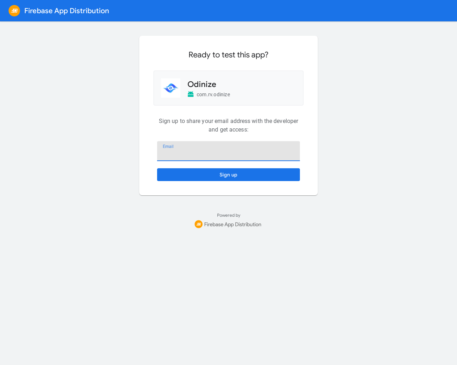Select the Odinize app name text
457x365 pixels.
pyautogui.click(x=202, y=84)
